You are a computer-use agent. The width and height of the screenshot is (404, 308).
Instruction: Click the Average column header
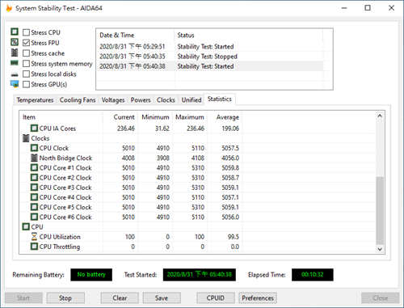click(x=225, y=117)
